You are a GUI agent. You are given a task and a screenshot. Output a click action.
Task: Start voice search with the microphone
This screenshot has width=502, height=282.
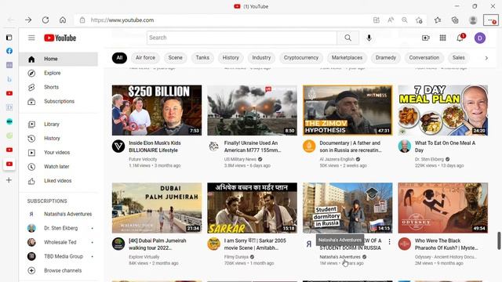pyautogui.click(x=369, y=38)
